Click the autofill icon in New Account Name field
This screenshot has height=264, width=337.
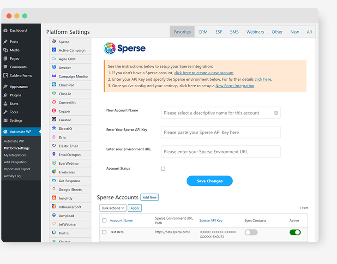click(276, 113)
